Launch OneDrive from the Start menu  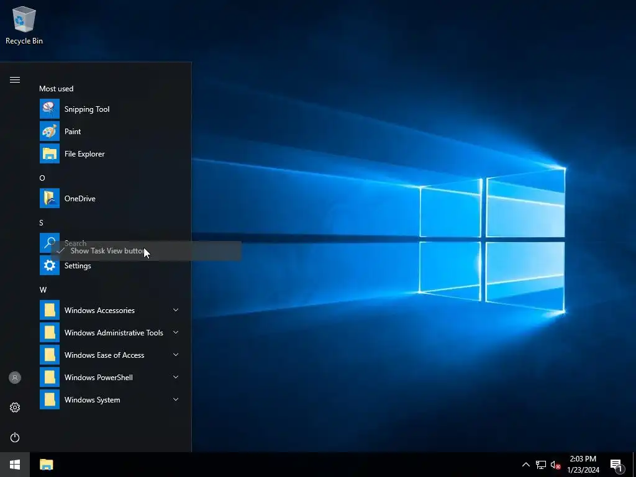[x=109, y=198]
